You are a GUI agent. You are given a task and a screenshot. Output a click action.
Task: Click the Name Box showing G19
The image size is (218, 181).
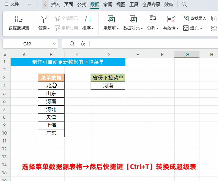(x=27, y=44)
